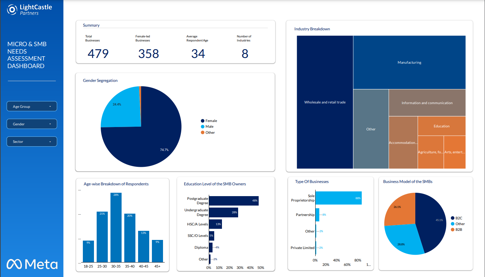
Task: Open the Gender filter dropdown
Action: (x=32, y=124)
